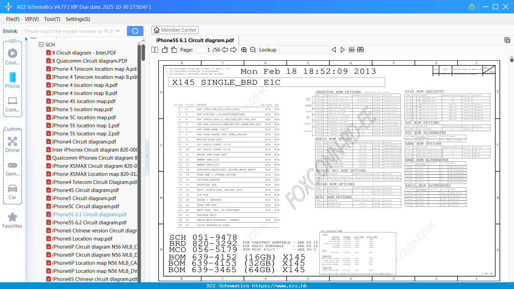Open iPhone4S Circuit diagram.pdf
The height and width of the screenshot is (289, 514).
click(85, 190)
